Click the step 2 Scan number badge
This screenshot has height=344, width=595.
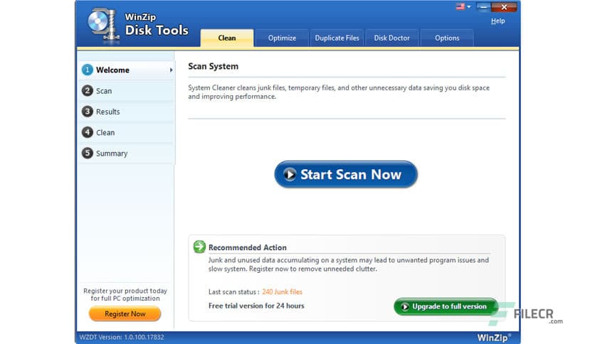click(x=88, y=90)
